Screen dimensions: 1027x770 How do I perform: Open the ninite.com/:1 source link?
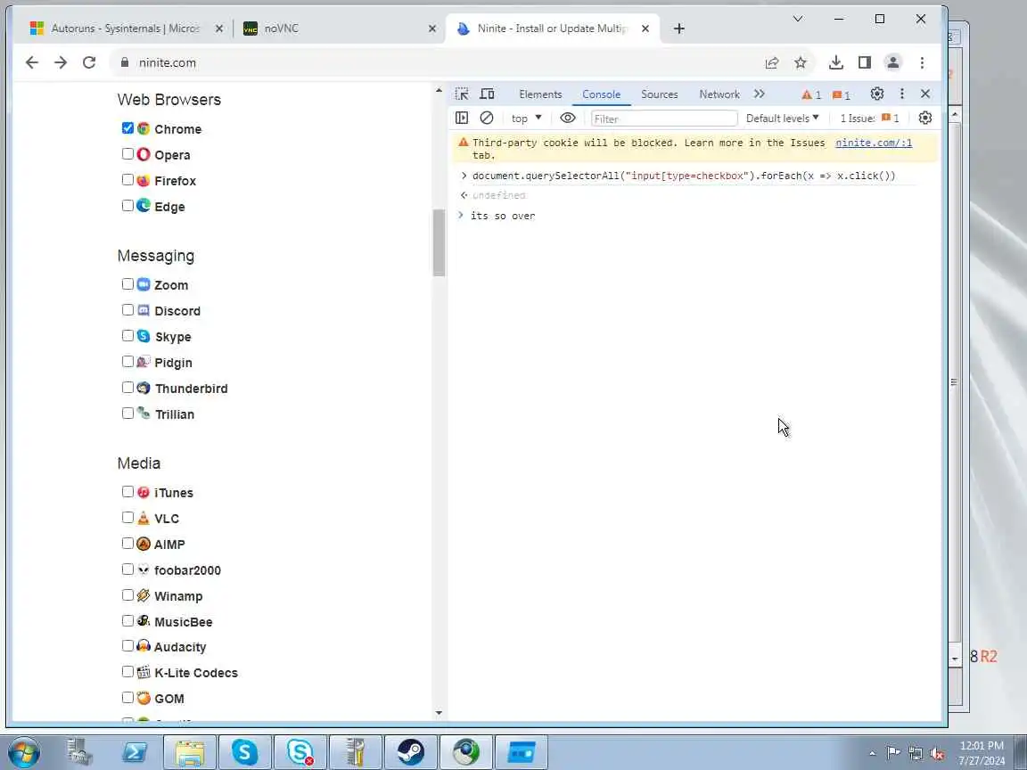[x=874, y=143]
